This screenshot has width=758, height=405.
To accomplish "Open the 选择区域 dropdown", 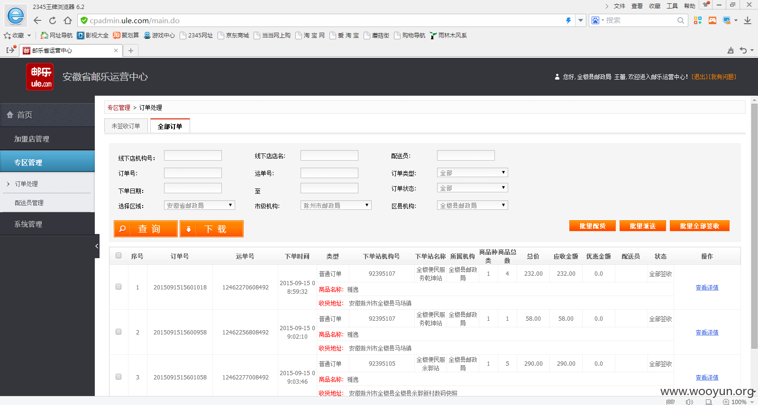I will click(x=199, y=205).
